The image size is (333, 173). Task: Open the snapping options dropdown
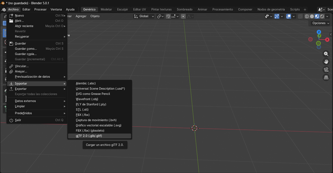pos(175,16)
